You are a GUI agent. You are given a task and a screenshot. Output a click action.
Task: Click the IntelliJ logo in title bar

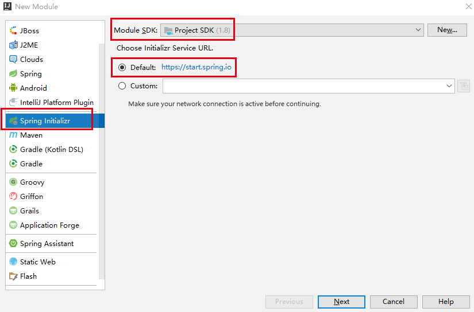coord(7,6)
